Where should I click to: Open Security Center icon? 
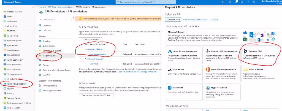click(x=5, y=98)
